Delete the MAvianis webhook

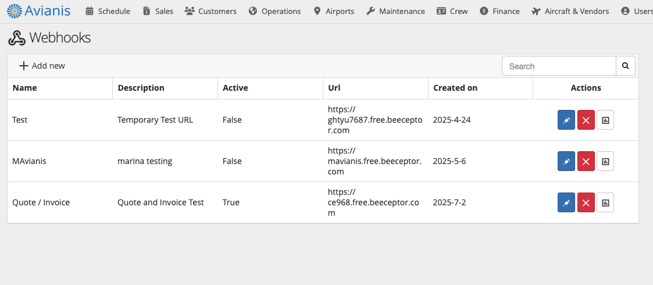click(586, 161)
